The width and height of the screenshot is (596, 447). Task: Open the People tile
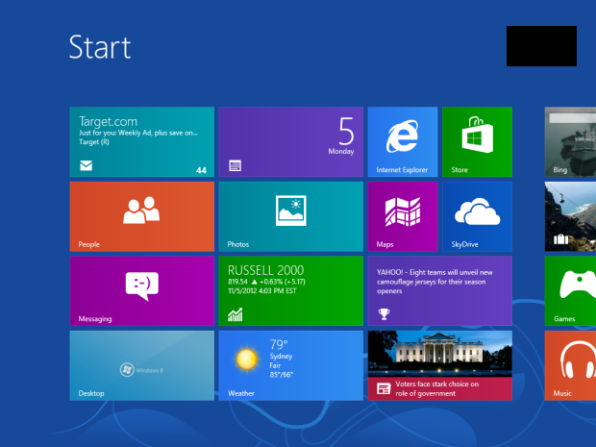click(x=141, y=216)
